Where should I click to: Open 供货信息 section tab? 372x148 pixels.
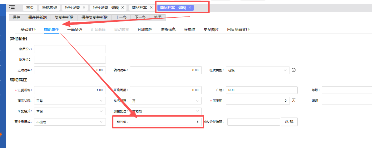[168, 30]
